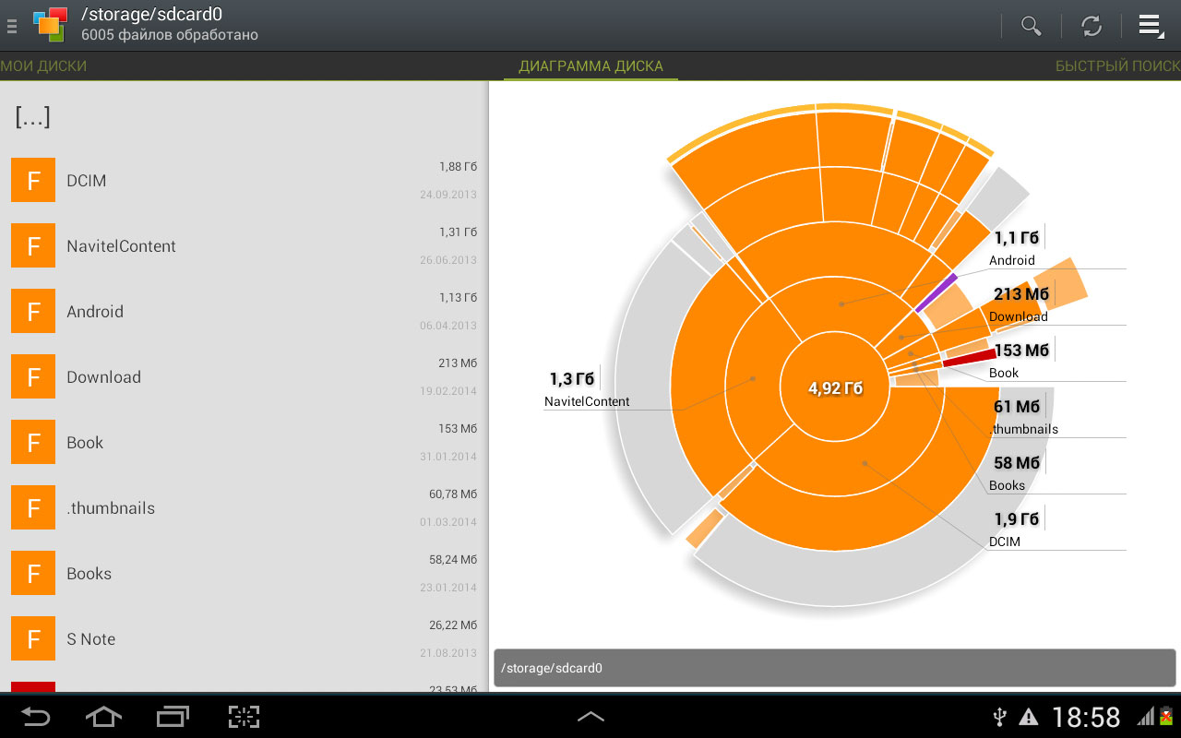Viewport: 1181px width, 738px height.
Task: Open the recent apps button
Action: (x=173, y=717)
